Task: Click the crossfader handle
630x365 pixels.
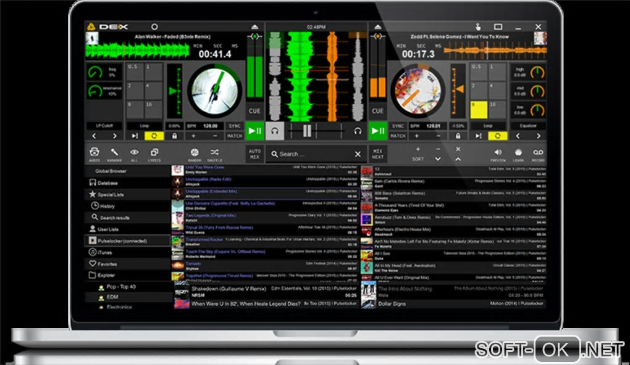Action: [308, 131]
